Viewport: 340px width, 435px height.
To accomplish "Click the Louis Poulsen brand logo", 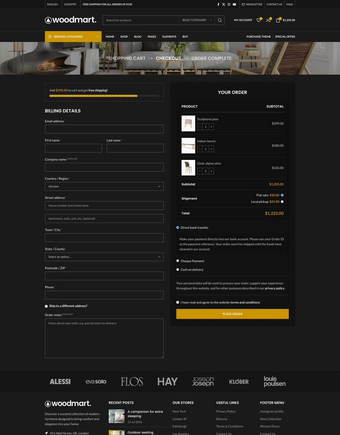I will (275, 381).
